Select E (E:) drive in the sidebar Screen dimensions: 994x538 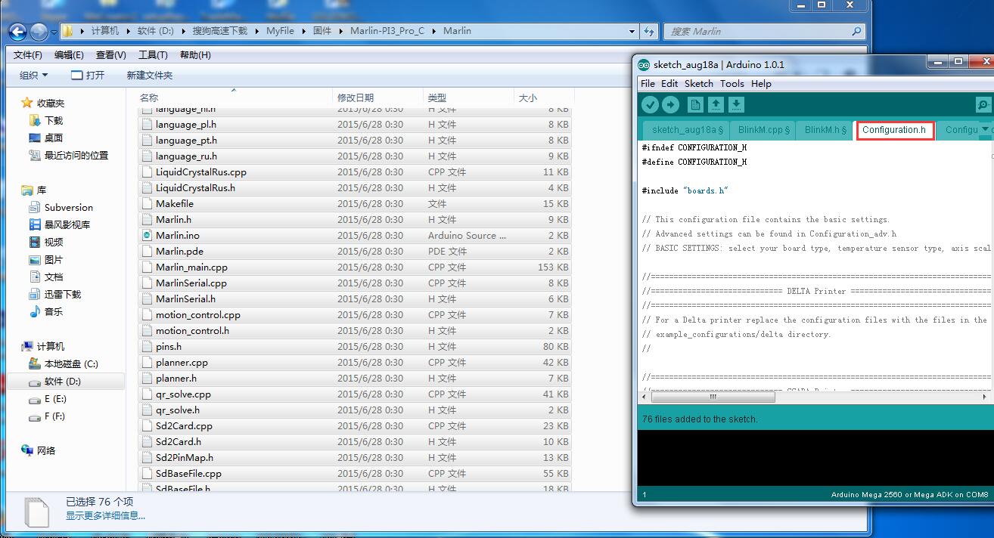point(55,398)
